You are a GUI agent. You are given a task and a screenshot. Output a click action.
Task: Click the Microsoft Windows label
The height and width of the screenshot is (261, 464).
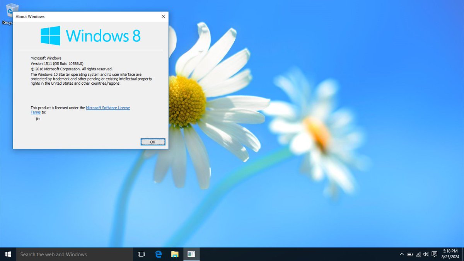[x=46, y=58]
